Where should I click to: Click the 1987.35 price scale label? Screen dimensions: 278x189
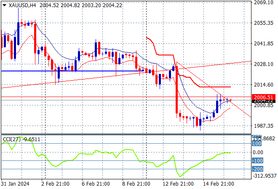coord(263,126)
